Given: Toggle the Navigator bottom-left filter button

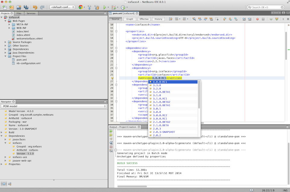Looking at the screenshot, I should click(x=4, y=184).
